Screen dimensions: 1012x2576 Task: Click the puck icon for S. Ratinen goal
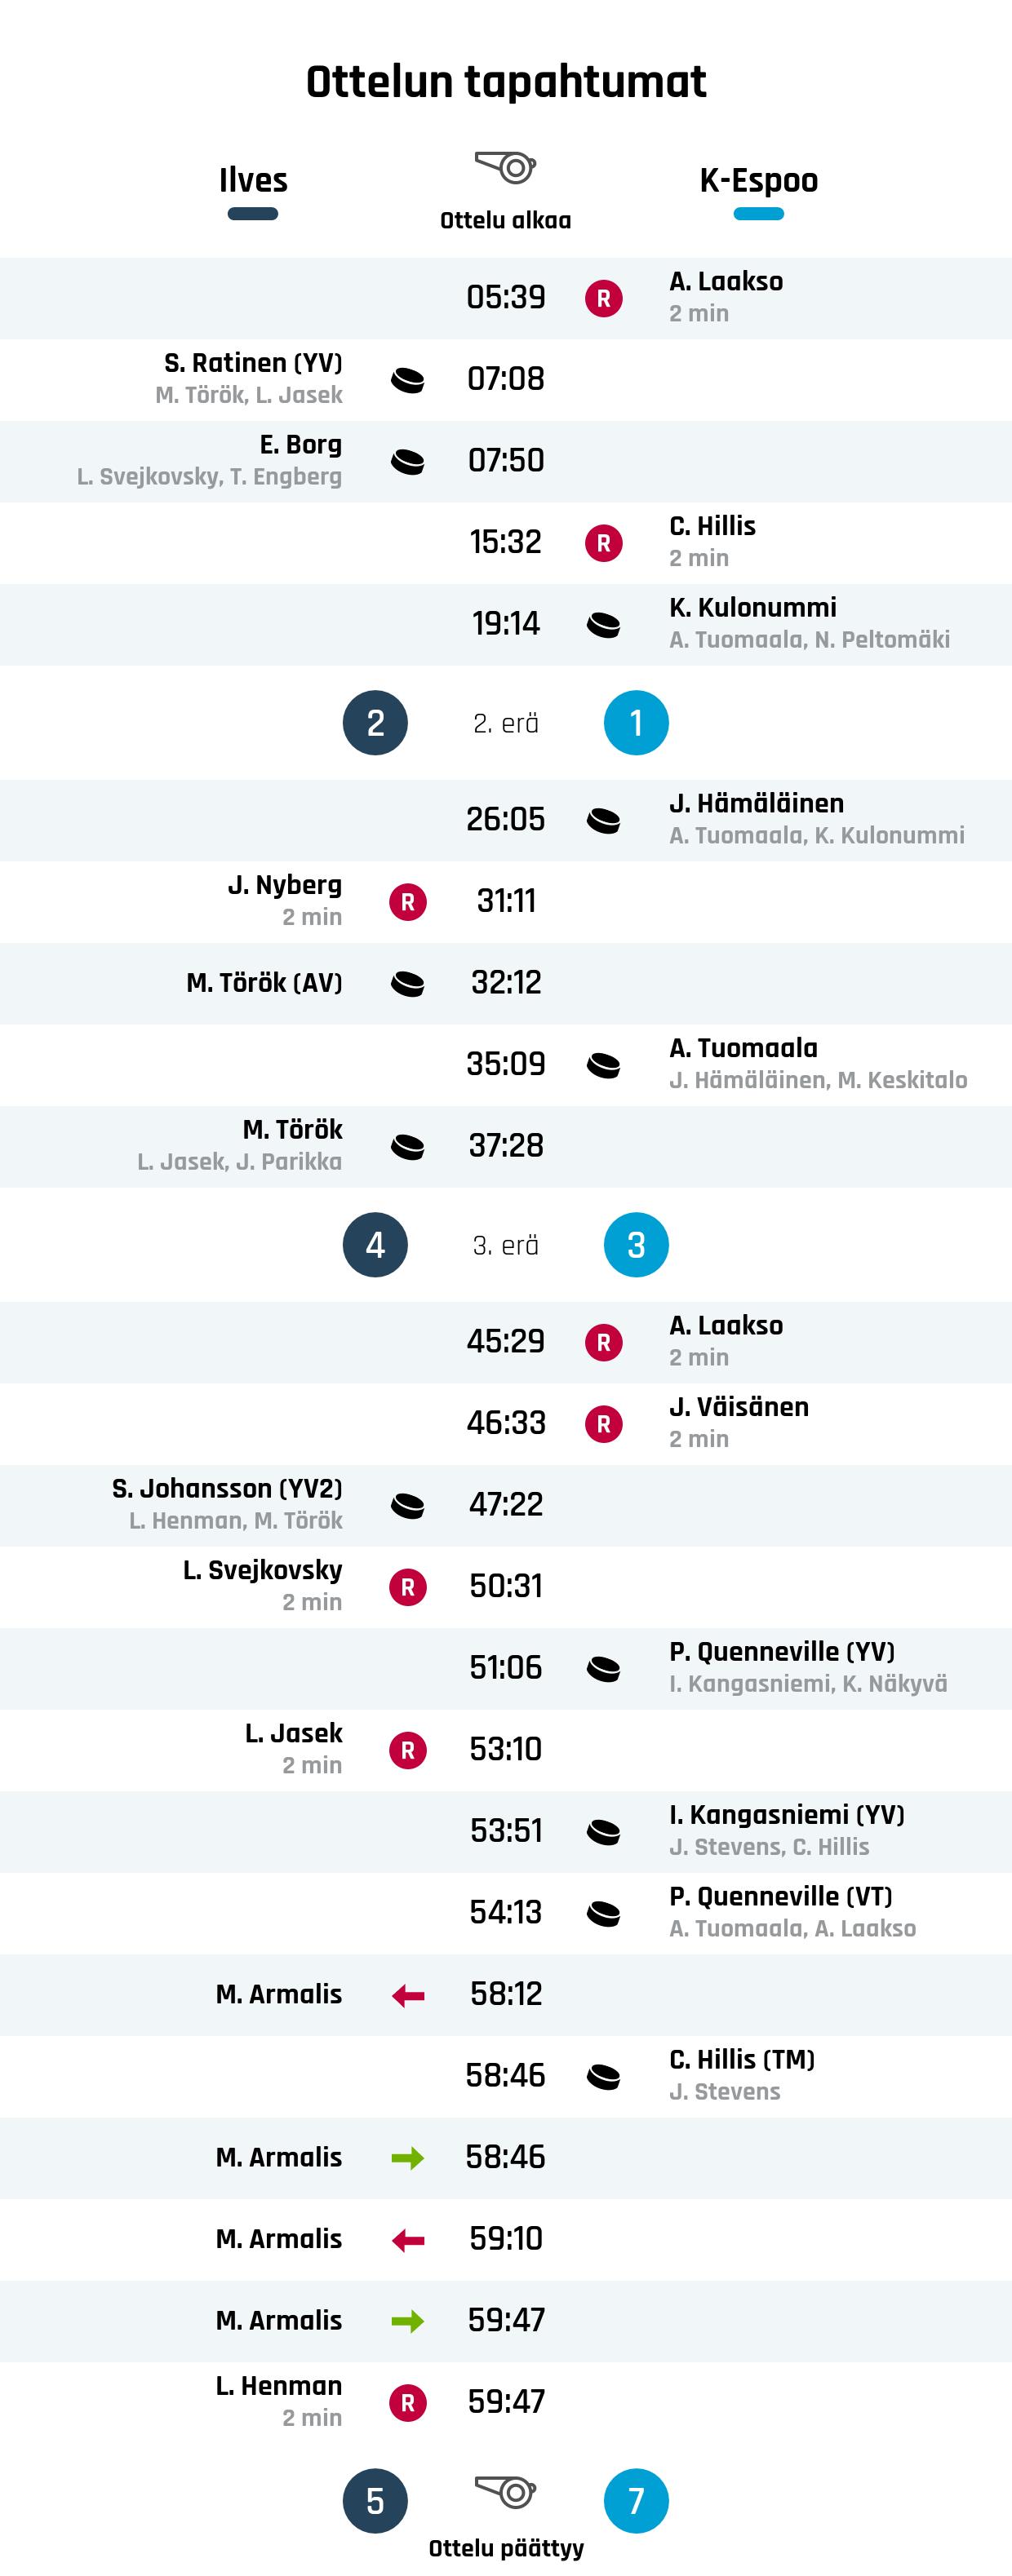[x=407, y=380]
